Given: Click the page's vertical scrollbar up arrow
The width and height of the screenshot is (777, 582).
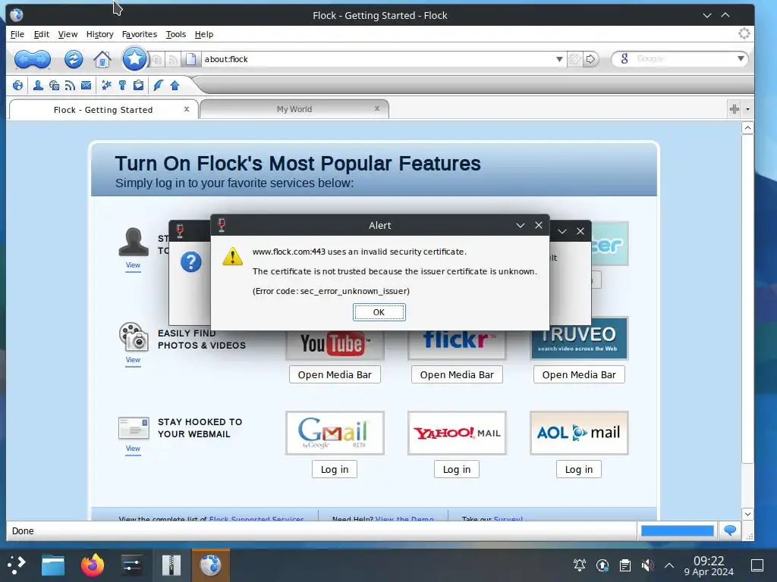Looking at the screenshot, I should click(x=747, y=128).
